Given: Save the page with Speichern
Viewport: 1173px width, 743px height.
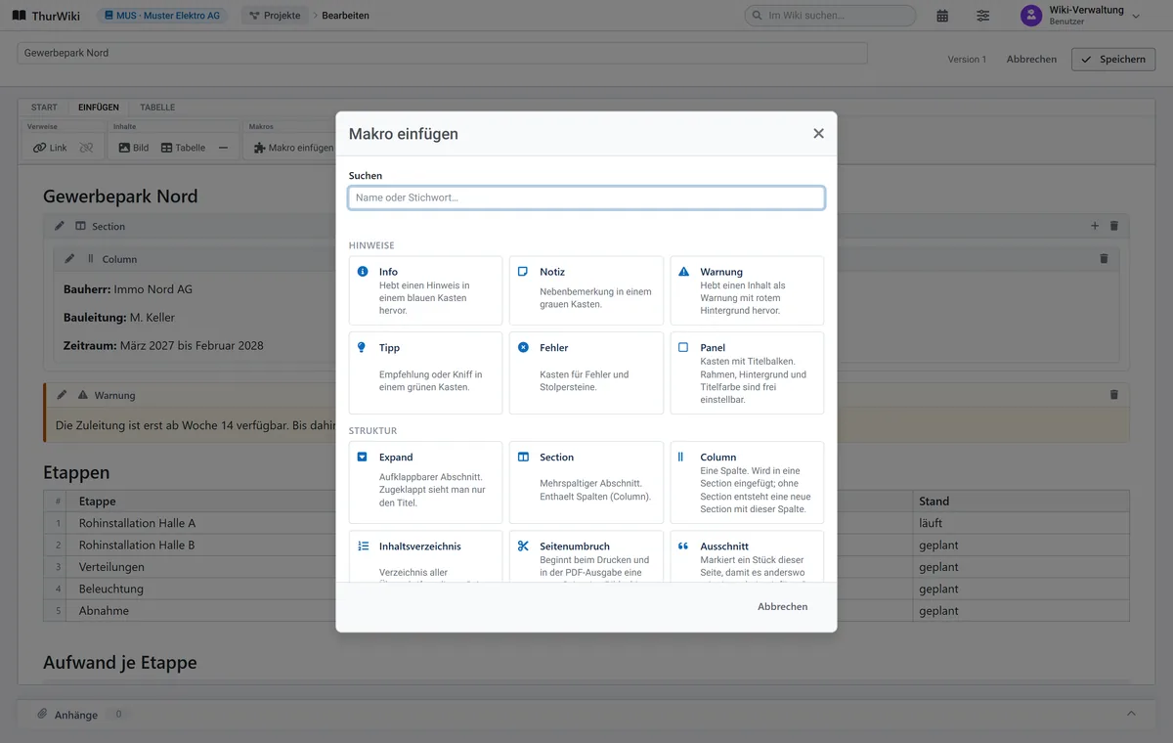Looking at the screenshot, I should pos(1113,60).
